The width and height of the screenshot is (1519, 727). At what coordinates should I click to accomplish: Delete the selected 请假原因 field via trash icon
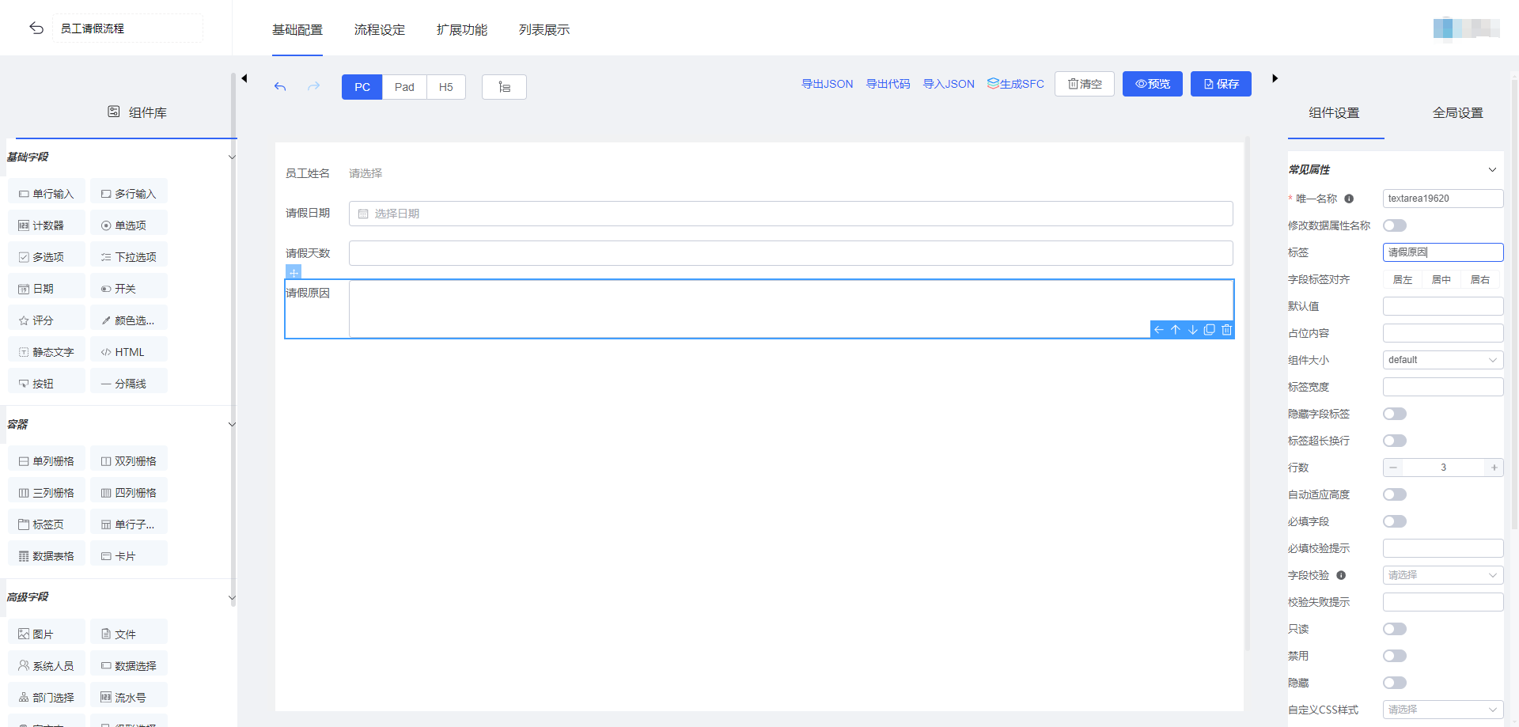(1226, 330)
